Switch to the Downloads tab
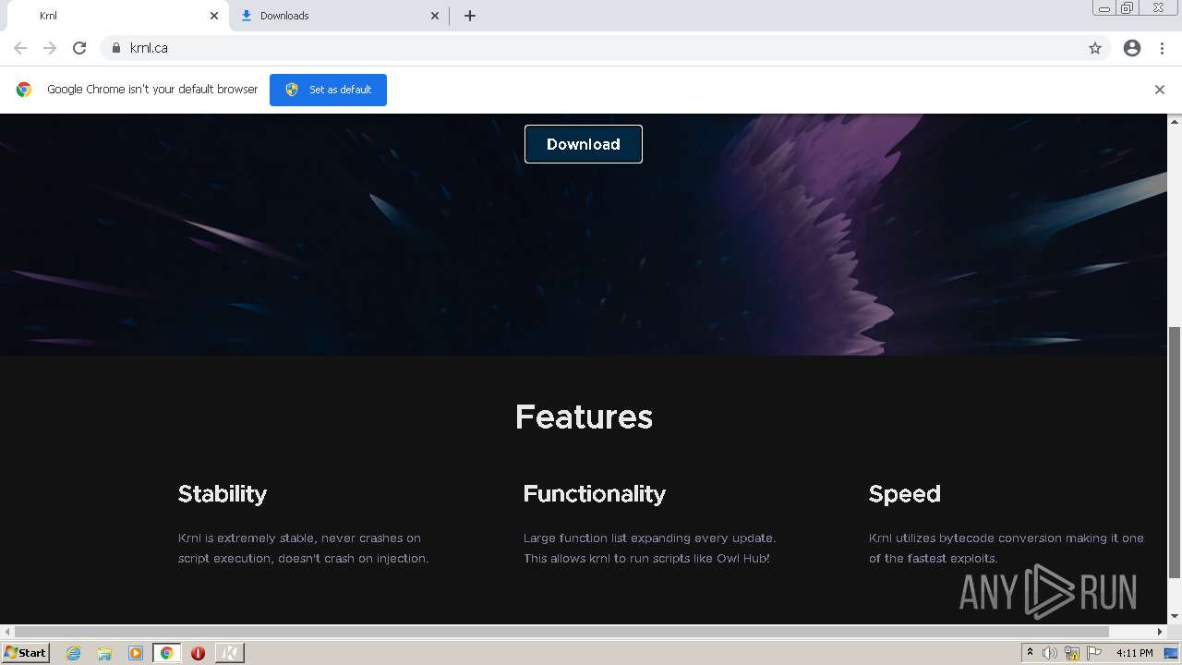The image size is (1182, 665). point(338,16)
